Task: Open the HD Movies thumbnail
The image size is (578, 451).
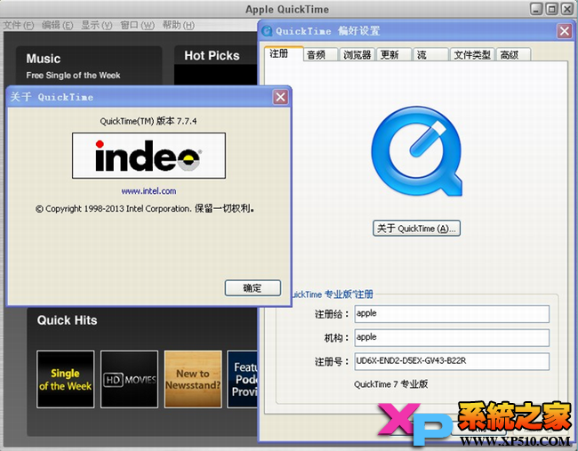Action: click(x=130, y=379)
